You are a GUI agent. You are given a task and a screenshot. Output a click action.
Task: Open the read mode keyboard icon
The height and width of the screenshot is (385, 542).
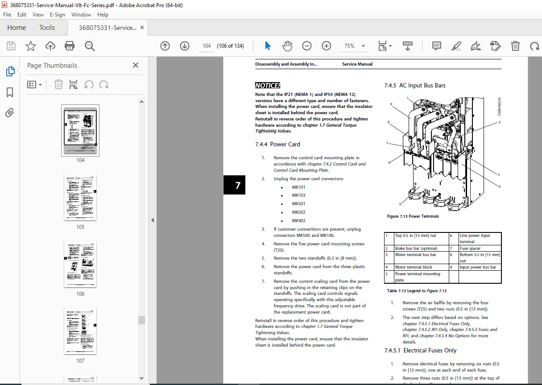click(408, 46)
